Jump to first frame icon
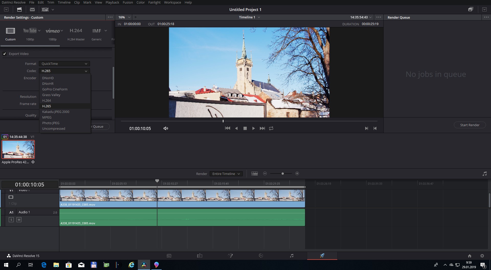The width and height of the screenshot is (491, 270). click(227, 128)
